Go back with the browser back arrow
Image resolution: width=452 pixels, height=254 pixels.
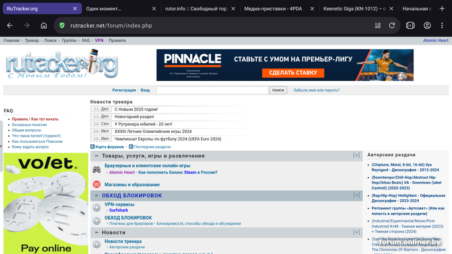coord(10,25)
